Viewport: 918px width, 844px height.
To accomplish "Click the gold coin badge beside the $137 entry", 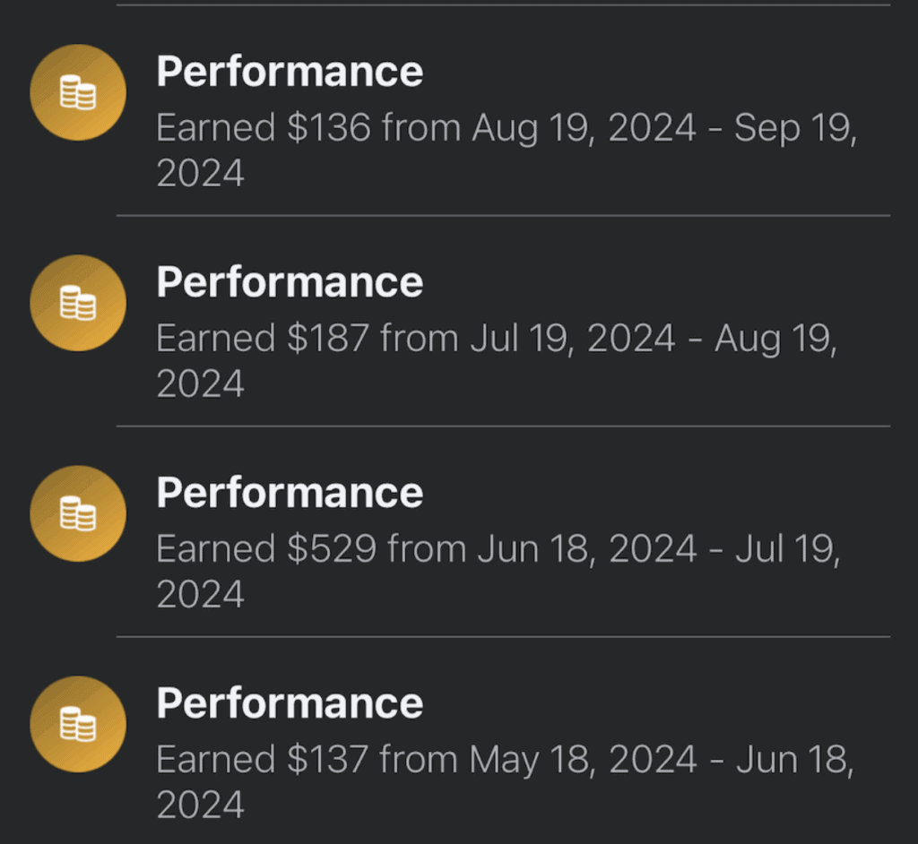I will point(77,723).
